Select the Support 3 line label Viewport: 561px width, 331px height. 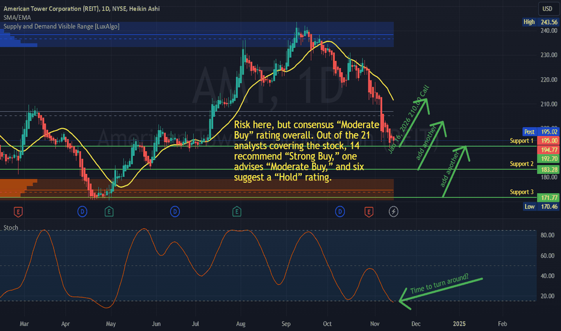point(522,192)
